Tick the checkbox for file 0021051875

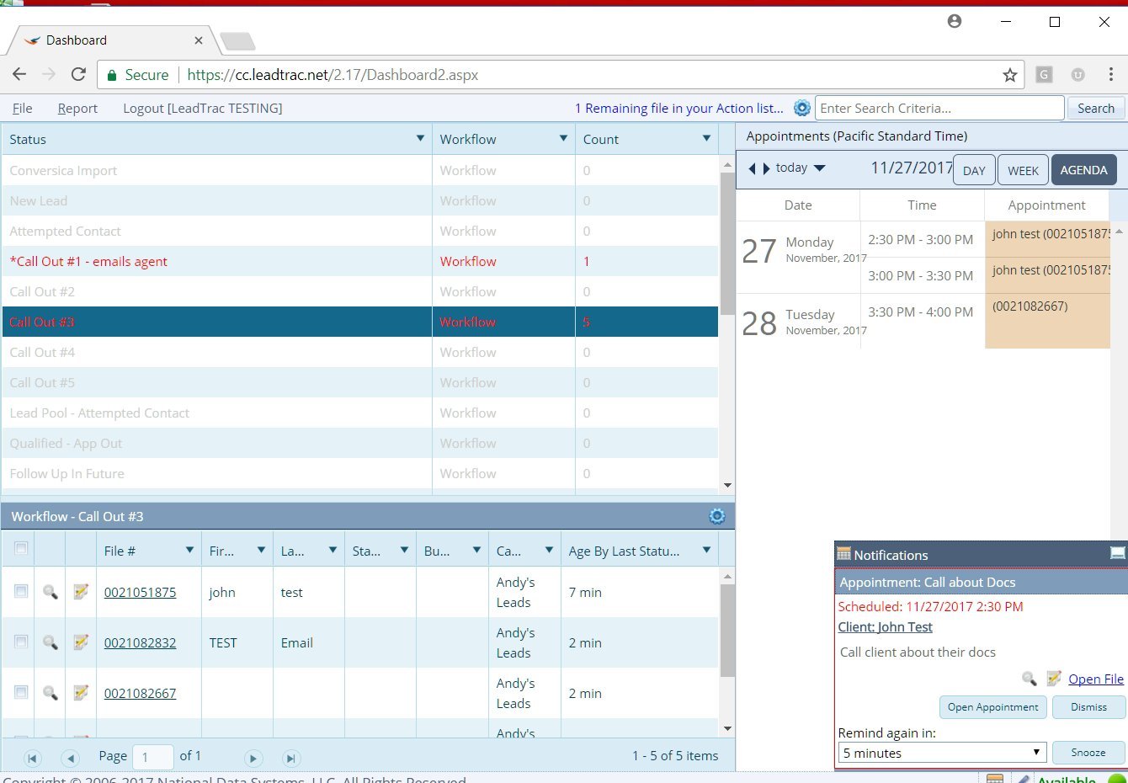[21, 591]
